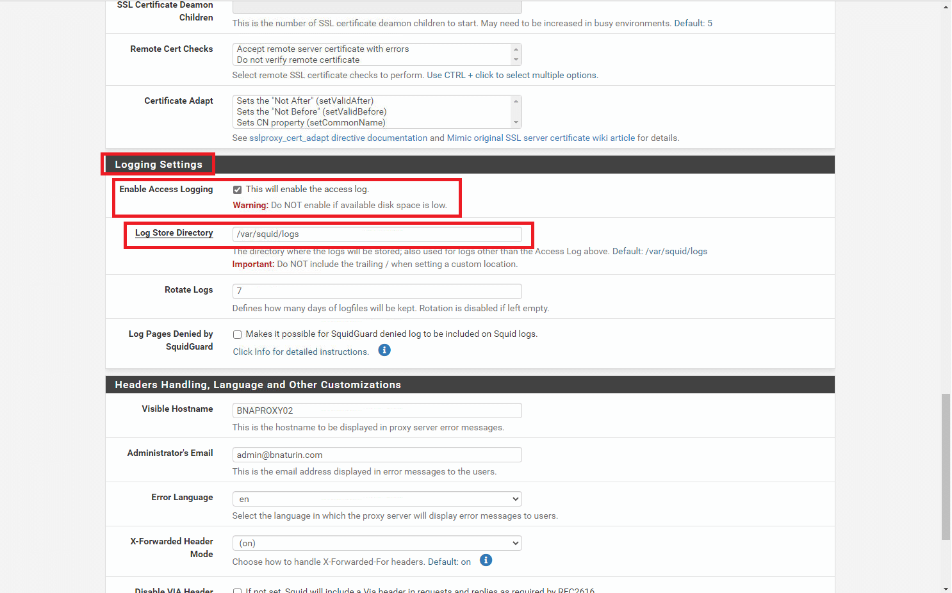
Task: Click the page vertical scrollbar thumb
Action: coord(946,467)
